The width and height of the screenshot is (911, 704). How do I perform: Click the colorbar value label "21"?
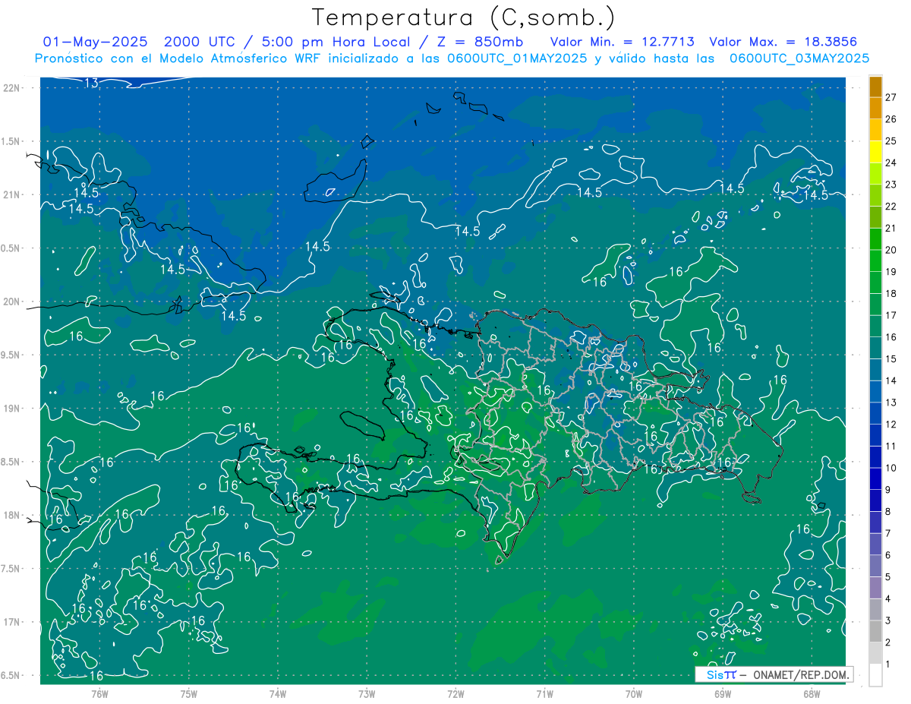(x=891, y=229)
